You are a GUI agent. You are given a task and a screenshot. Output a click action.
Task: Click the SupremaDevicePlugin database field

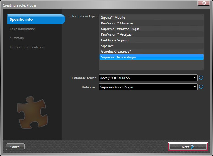[x=145, y=87]
